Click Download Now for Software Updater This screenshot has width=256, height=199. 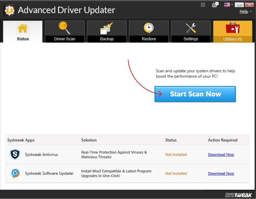coord(221,173)
